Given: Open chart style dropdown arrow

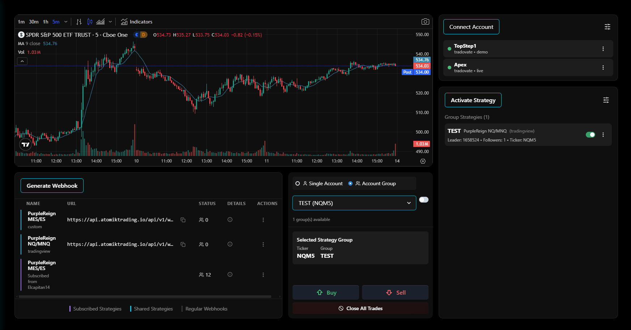Looking at the screenshot, I should click(110, 22).
